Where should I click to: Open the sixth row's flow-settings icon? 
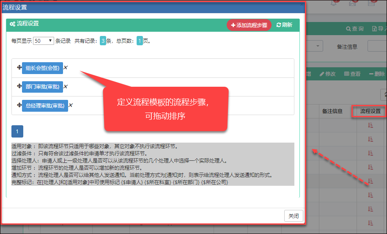tap(371, 195)
